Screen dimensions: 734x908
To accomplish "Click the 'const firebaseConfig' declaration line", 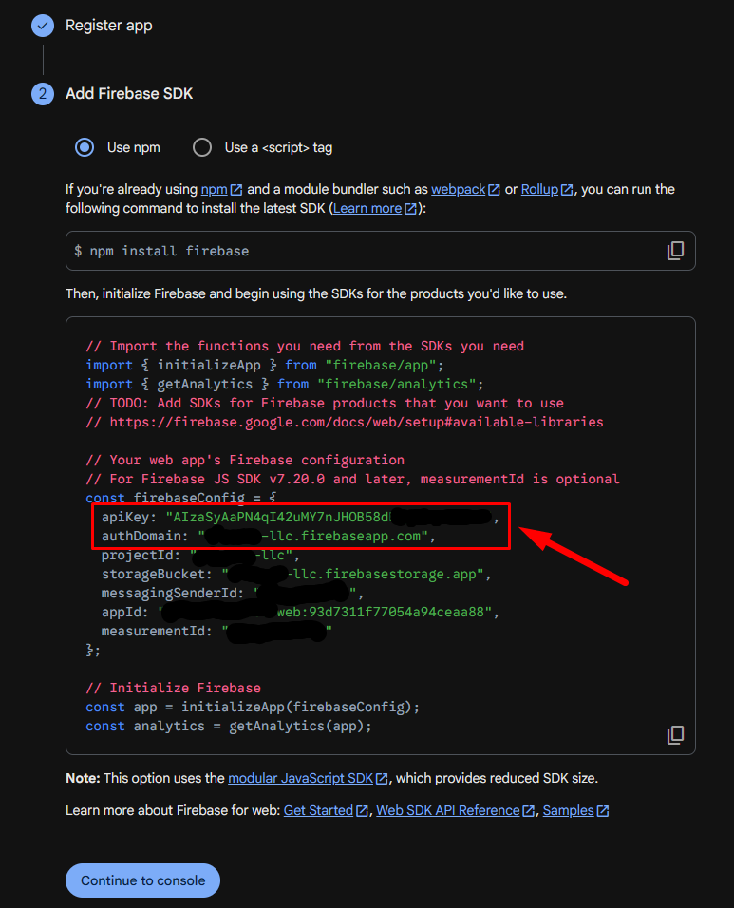I will click(180, 498).
